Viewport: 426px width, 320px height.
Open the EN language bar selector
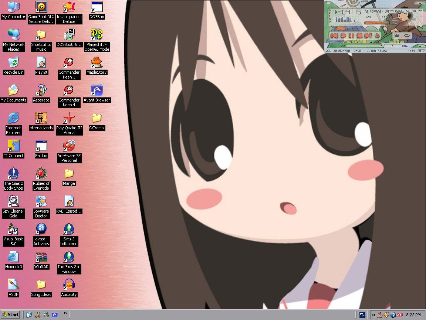(x=362, y=315)
